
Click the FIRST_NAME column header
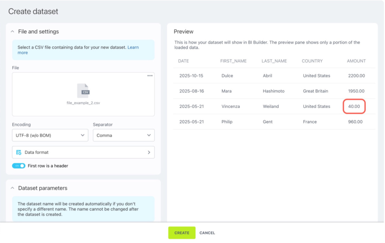[233, 61]
